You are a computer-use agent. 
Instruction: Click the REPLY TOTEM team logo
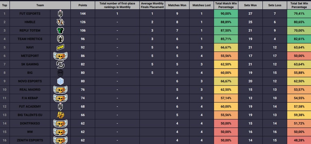60,31
